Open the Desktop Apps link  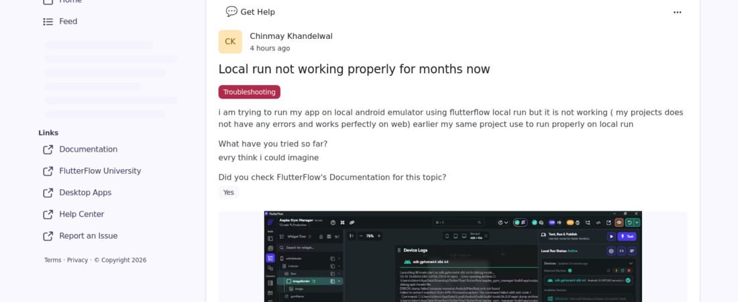click(x=85, y=193)
